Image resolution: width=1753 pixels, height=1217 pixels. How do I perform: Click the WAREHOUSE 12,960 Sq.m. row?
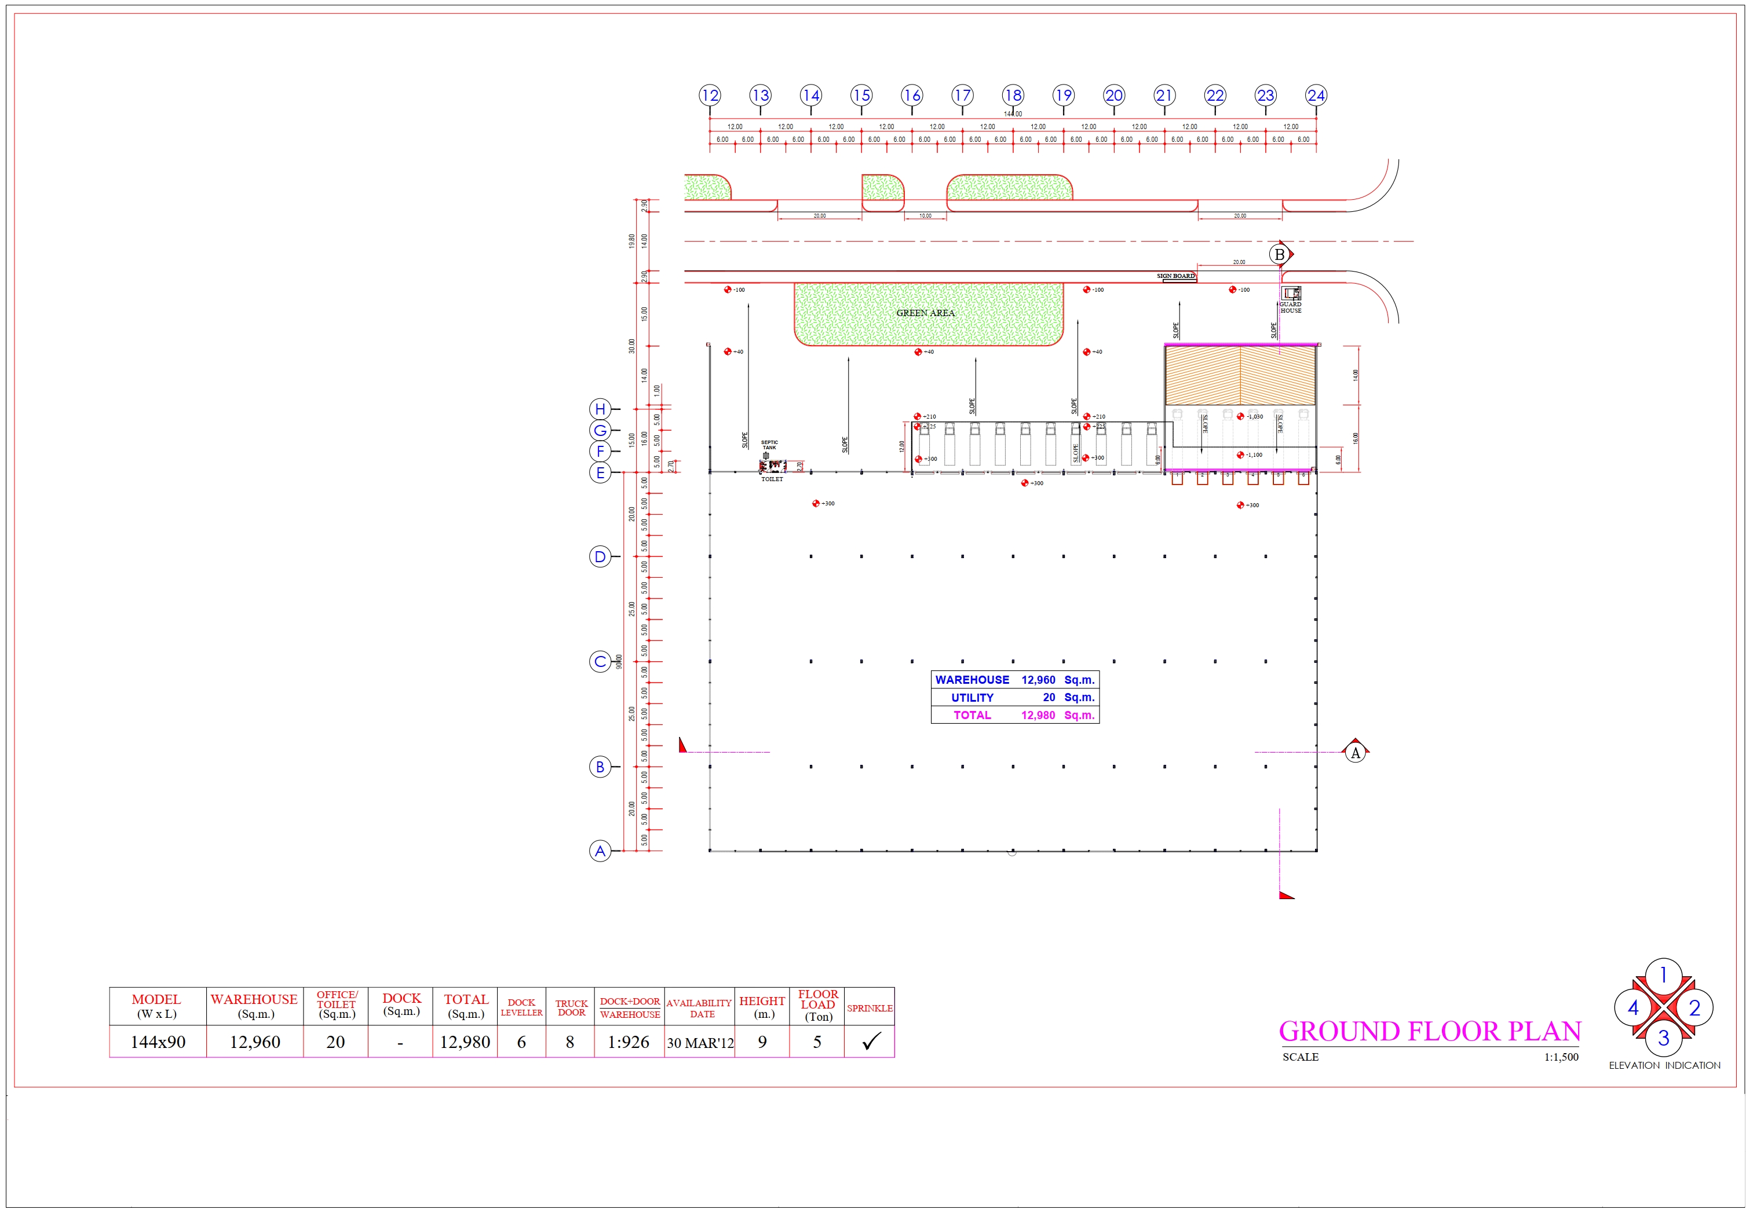pyautogui.click(x=1014, y=679)
